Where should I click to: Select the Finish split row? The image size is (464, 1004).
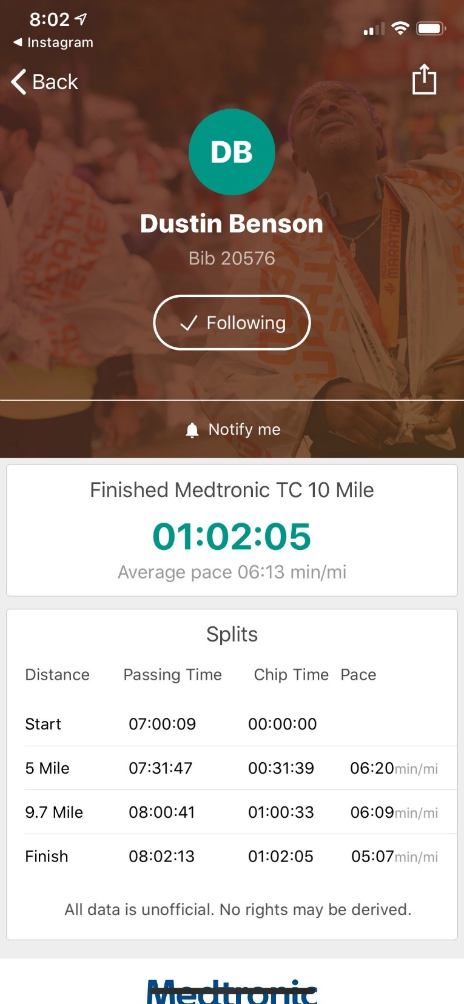[x=232, y=856]
